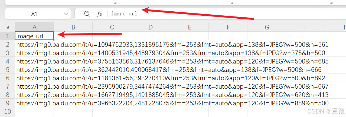Select row 10 header
The image size is (346, 117).
click(x=8, y=111)
